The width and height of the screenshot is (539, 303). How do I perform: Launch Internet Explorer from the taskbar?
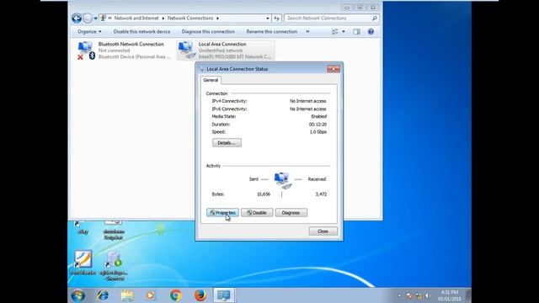[103, 295]
